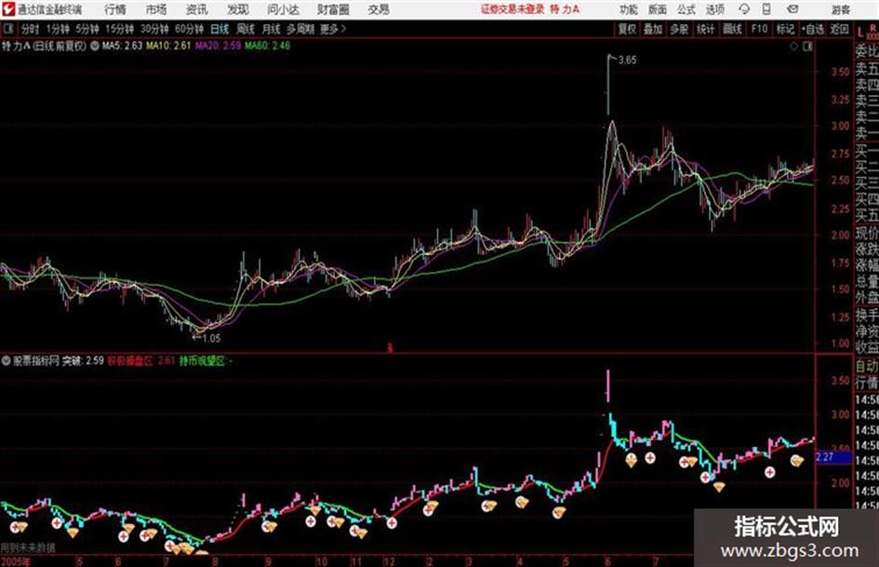The width and height of the screenshot is (879, 567).
Task: Switch to the 月线 monthly tab
Action: click(x=272, y=29)
